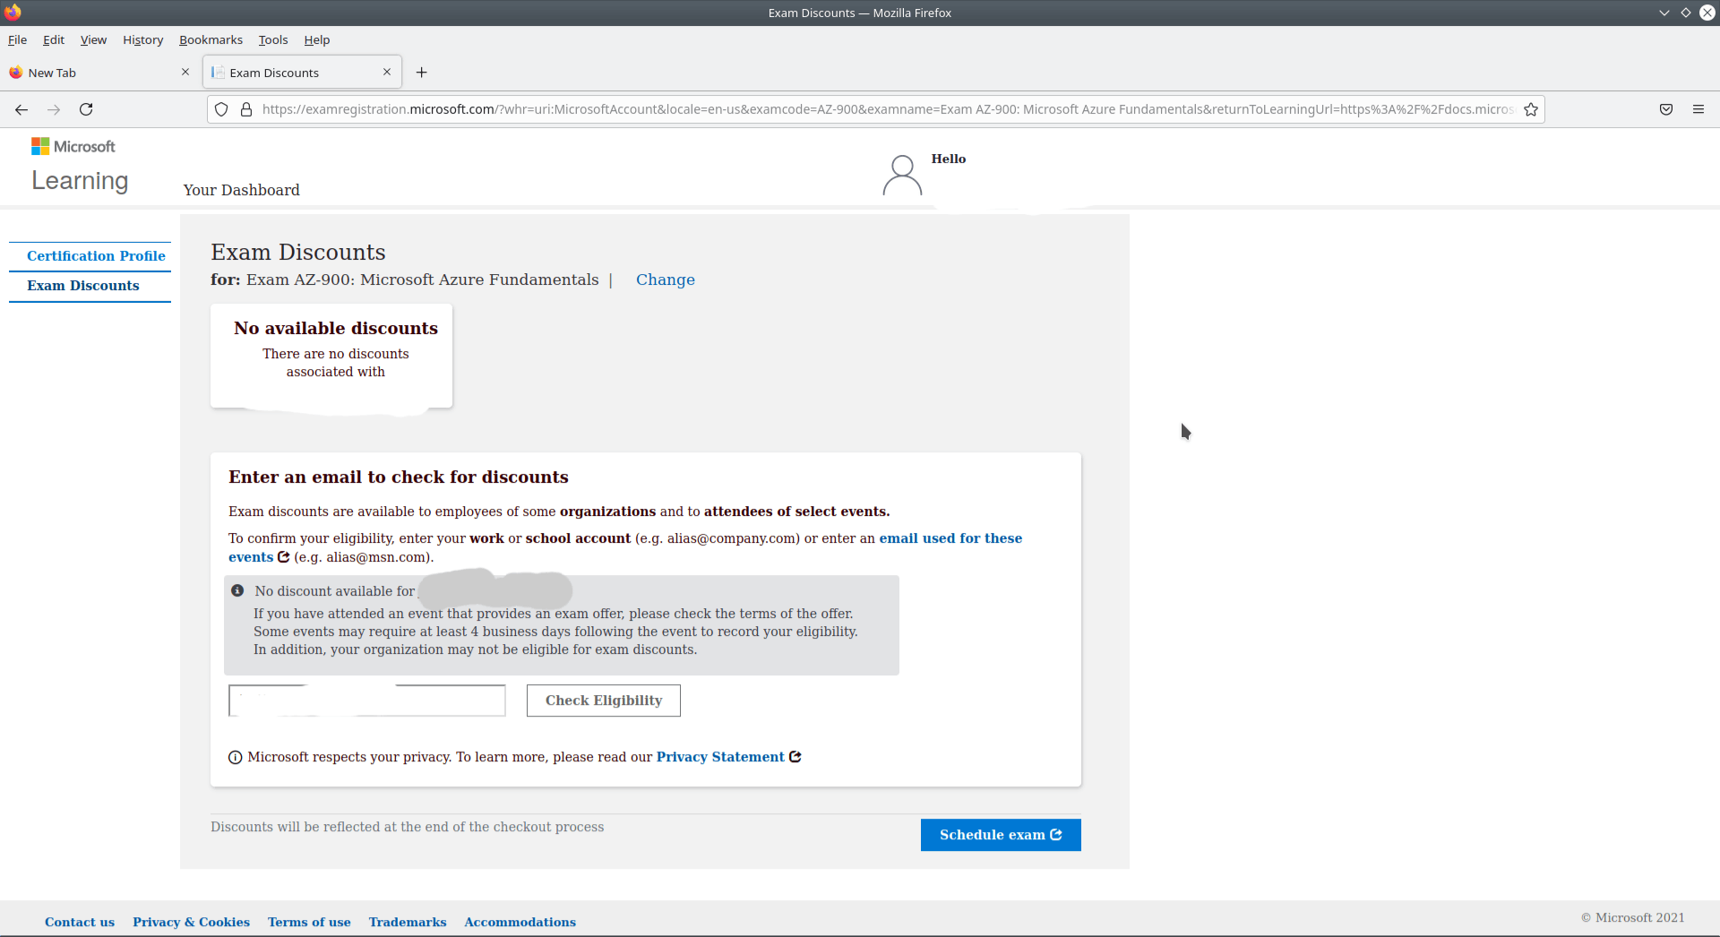Open the Pocket save icon
Viewport: 1720px width, 937px height.
pos(1666,109)
